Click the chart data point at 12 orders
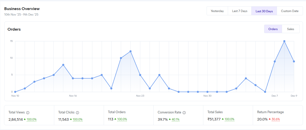306x130 pixels. tap(130, 51)
